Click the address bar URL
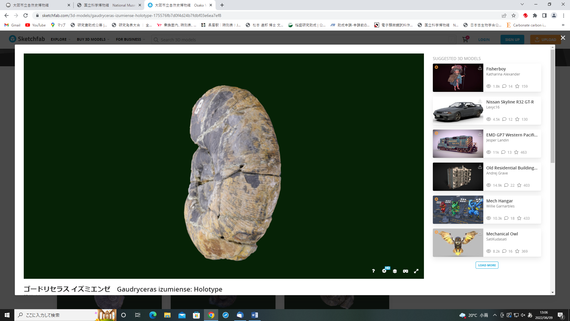 pos(132,15)
